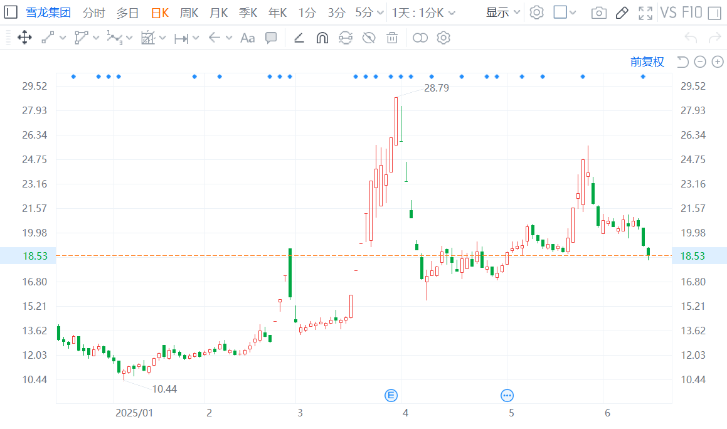The image size is (727, 429).
Task: Click the lock drawings sync icon
Action: pos(346,38)
